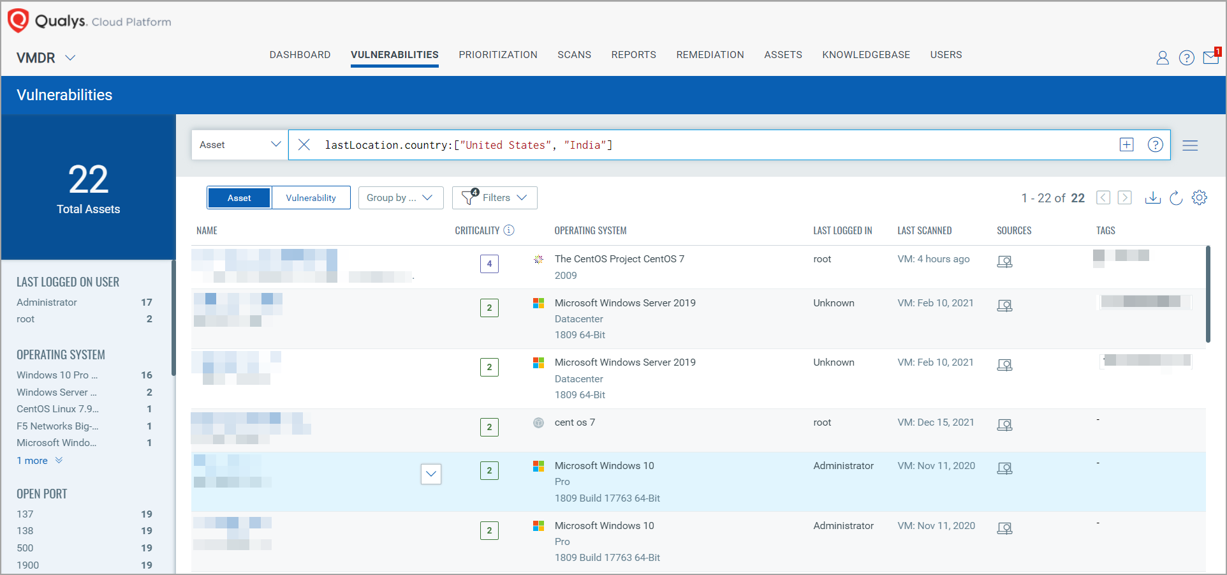Refresh the asset list
Screen dimensions: 1227x575
coord(1177,198)
